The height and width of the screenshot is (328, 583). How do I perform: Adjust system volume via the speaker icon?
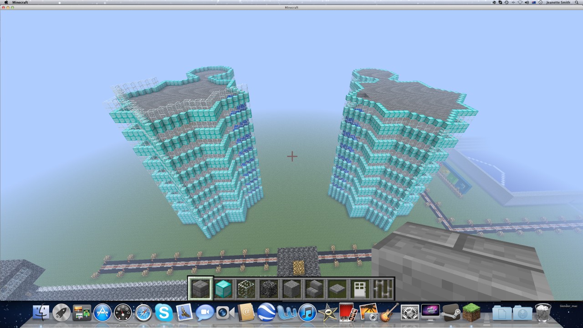(527, 2)
